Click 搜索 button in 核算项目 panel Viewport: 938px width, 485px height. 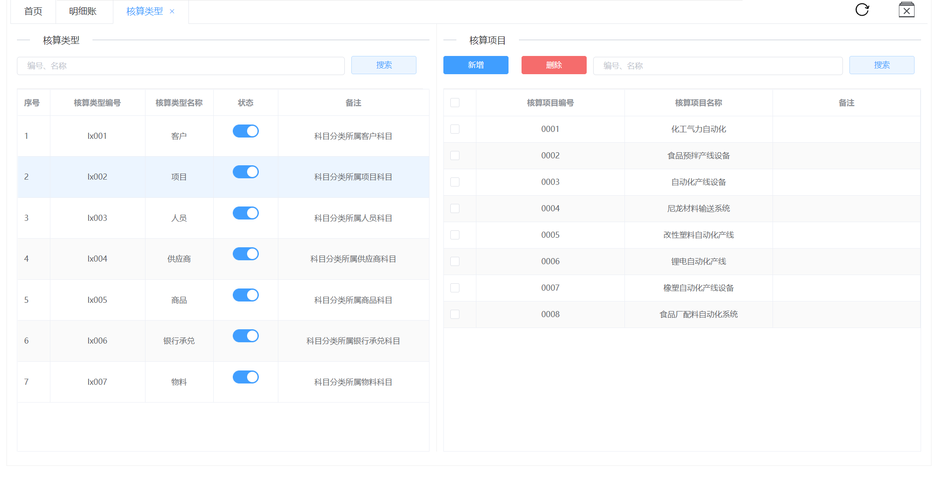882,65
